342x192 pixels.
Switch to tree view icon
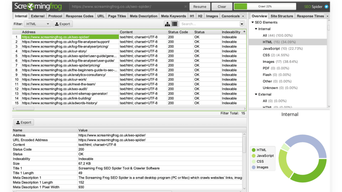(167, 24)
